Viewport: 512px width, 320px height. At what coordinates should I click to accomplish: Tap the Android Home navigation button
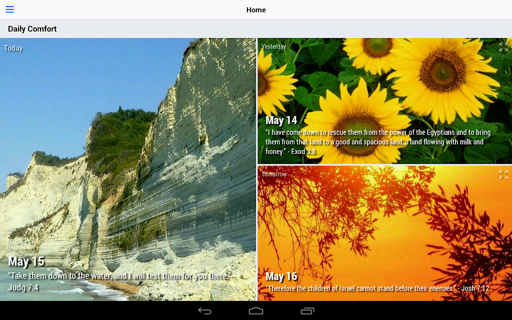(256, 311)
